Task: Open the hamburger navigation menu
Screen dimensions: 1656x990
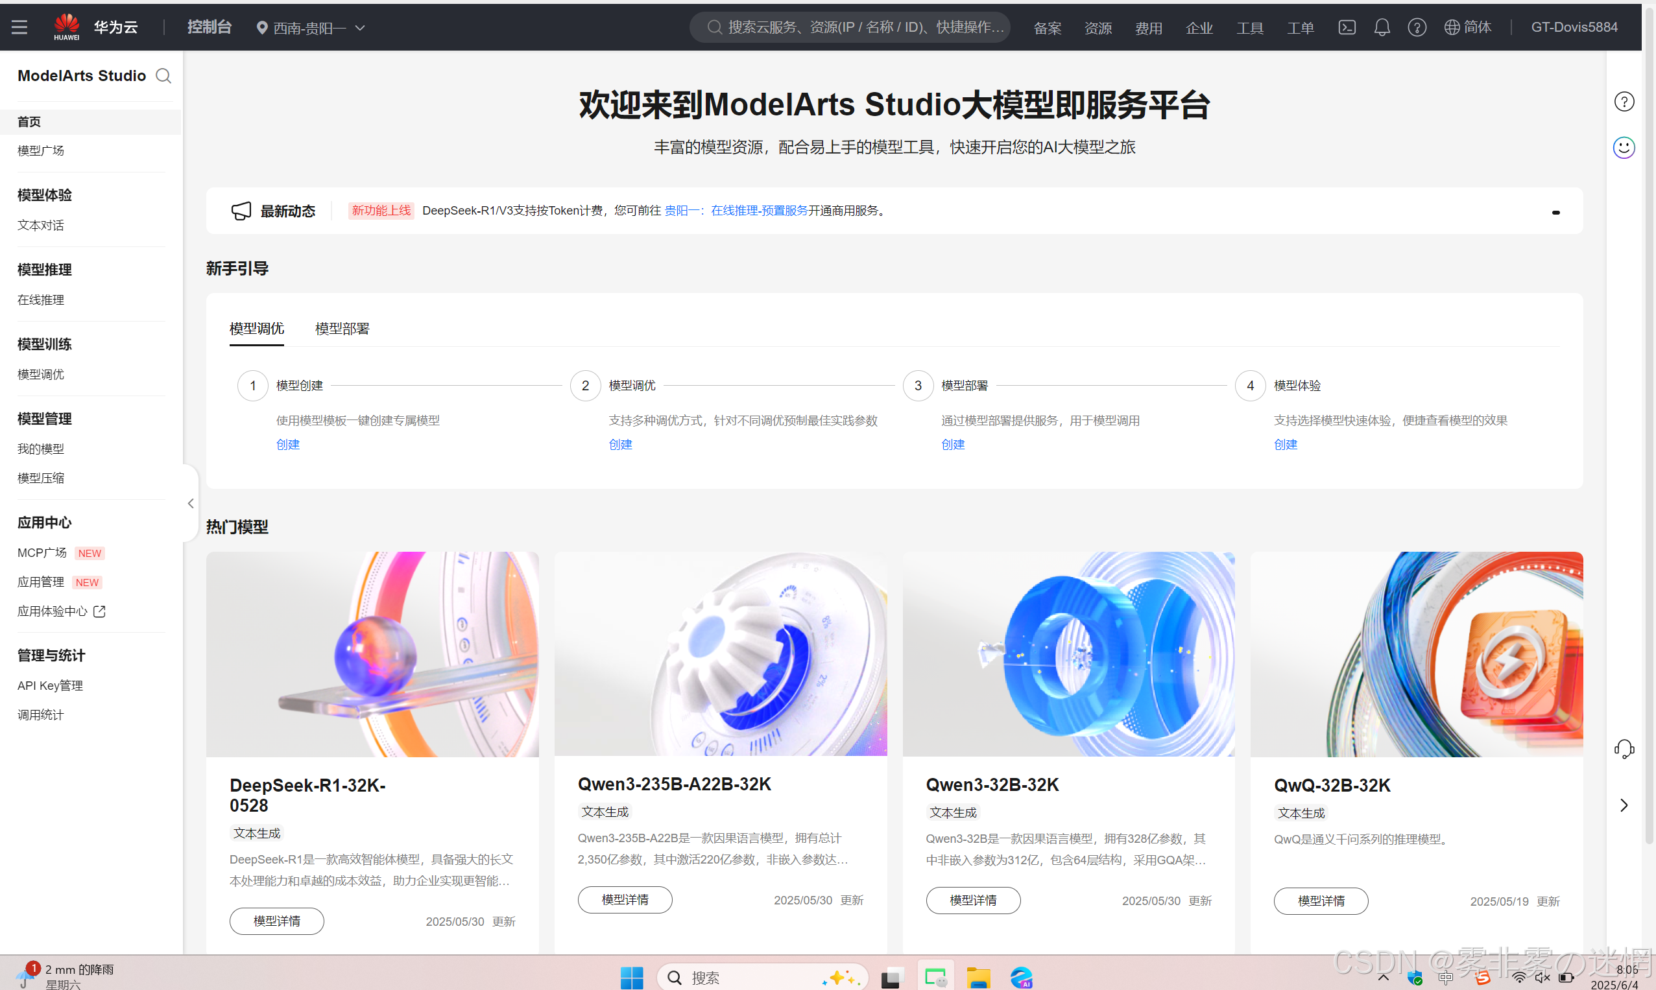Action: [x=19, y=27]
